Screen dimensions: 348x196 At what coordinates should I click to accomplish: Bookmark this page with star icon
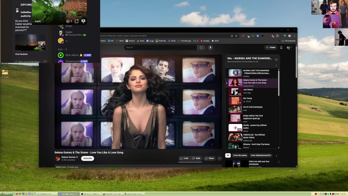click(x=236, y=36)
